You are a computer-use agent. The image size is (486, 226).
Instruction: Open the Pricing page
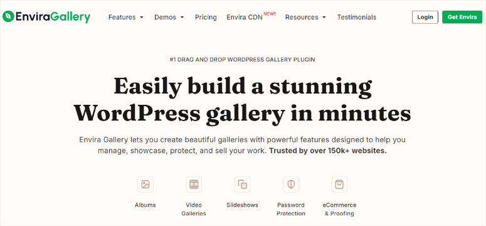click(206, 17)
